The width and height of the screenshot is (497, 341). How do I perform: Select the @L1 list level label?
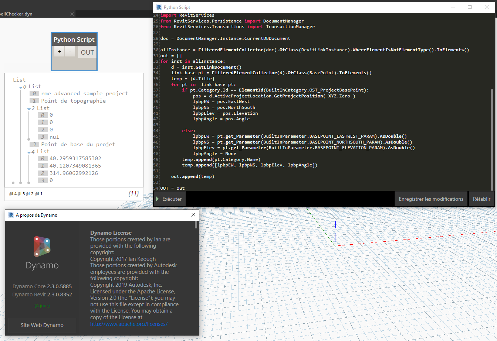coord(39,193)
